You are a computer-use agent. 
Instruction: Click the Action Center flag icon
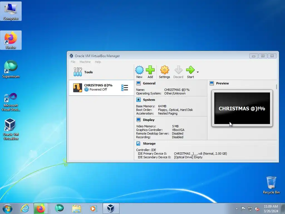243,209
